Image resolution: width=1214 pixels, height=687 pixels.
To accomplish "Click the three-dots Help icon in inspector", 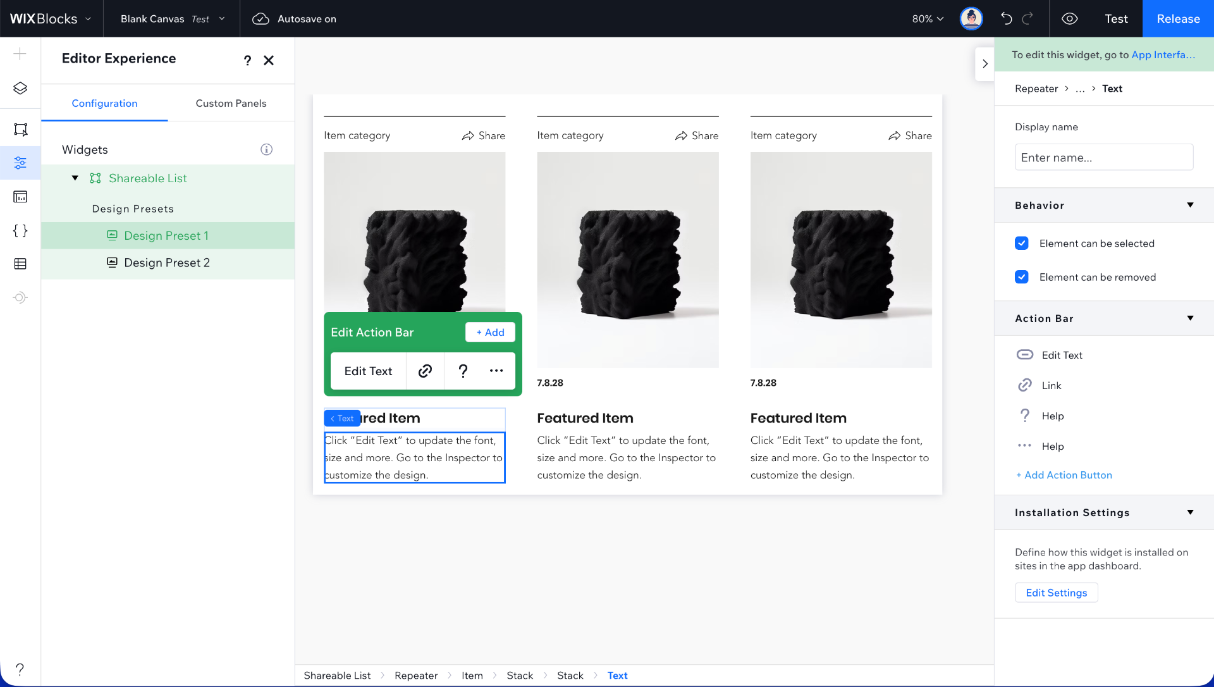I will click(1024, 445).
